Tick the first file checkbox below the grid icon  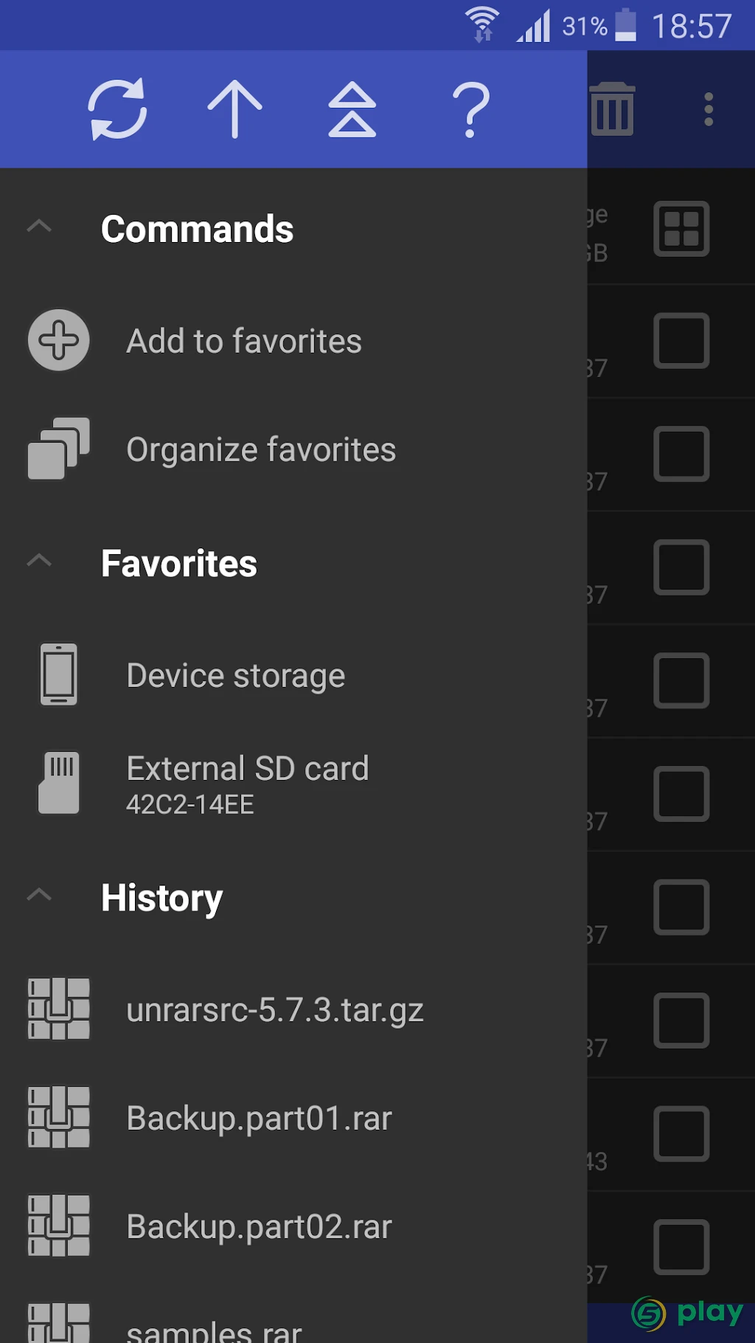tap(681, 341)
